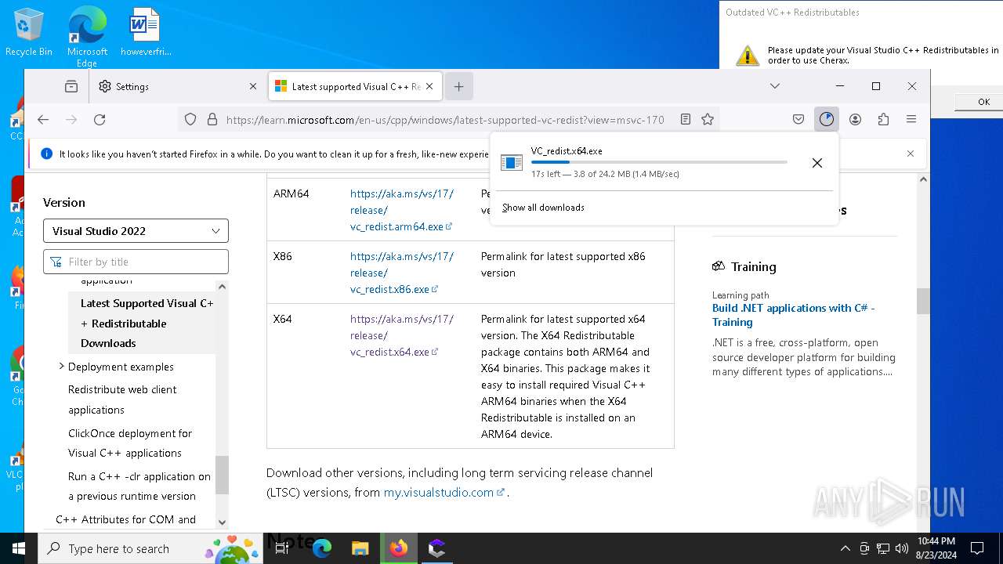1003x564 pixels.
Task: Open tracking protection shield info
Action: point(190,120)
